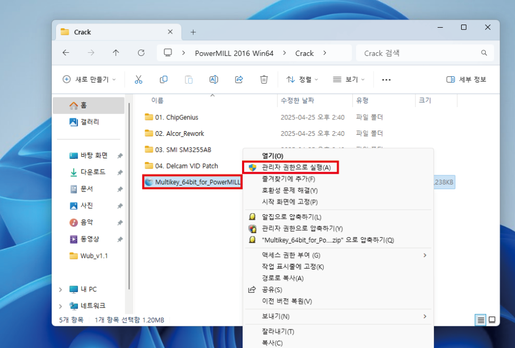Click the Share icon in toolbar

239,79
